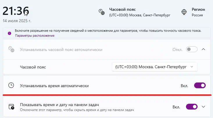Click the purple info alert icon
This screenshot has height=118, width=213.
click(x=9, y=33)
